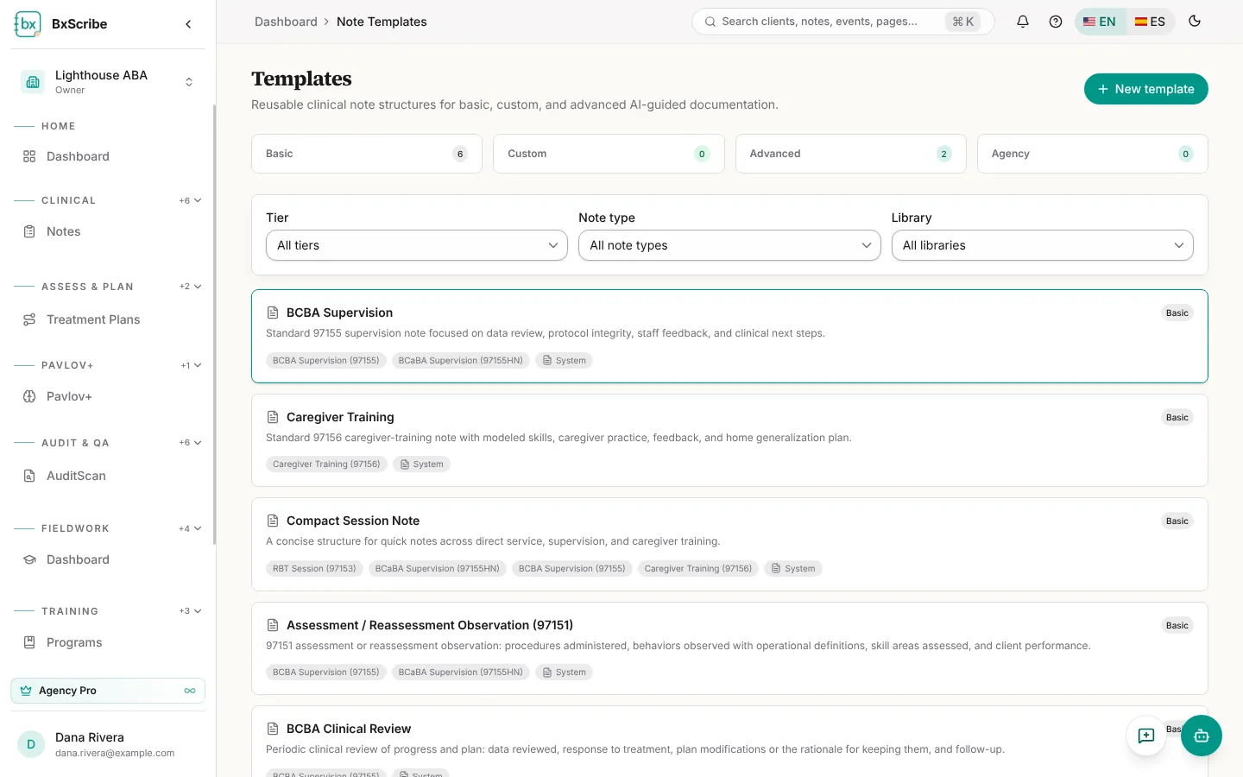Select the Agency templates tab

[x=1093, y=154]
